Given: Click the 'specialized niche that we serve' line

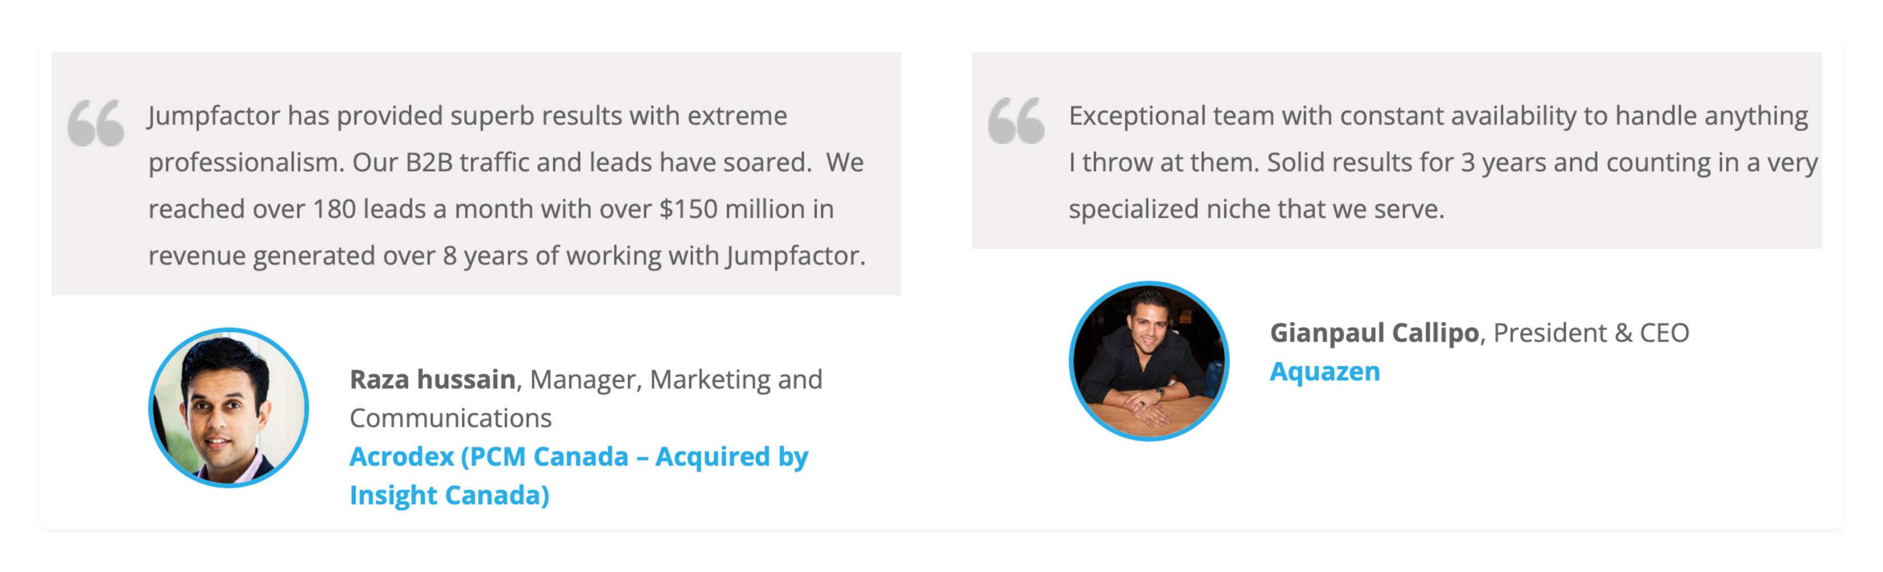Looking at the screenshot, I should [1256, 209].
